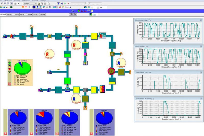
Task: Expand the dropdown arrow beside the gray square
Action: coord(18,4)
